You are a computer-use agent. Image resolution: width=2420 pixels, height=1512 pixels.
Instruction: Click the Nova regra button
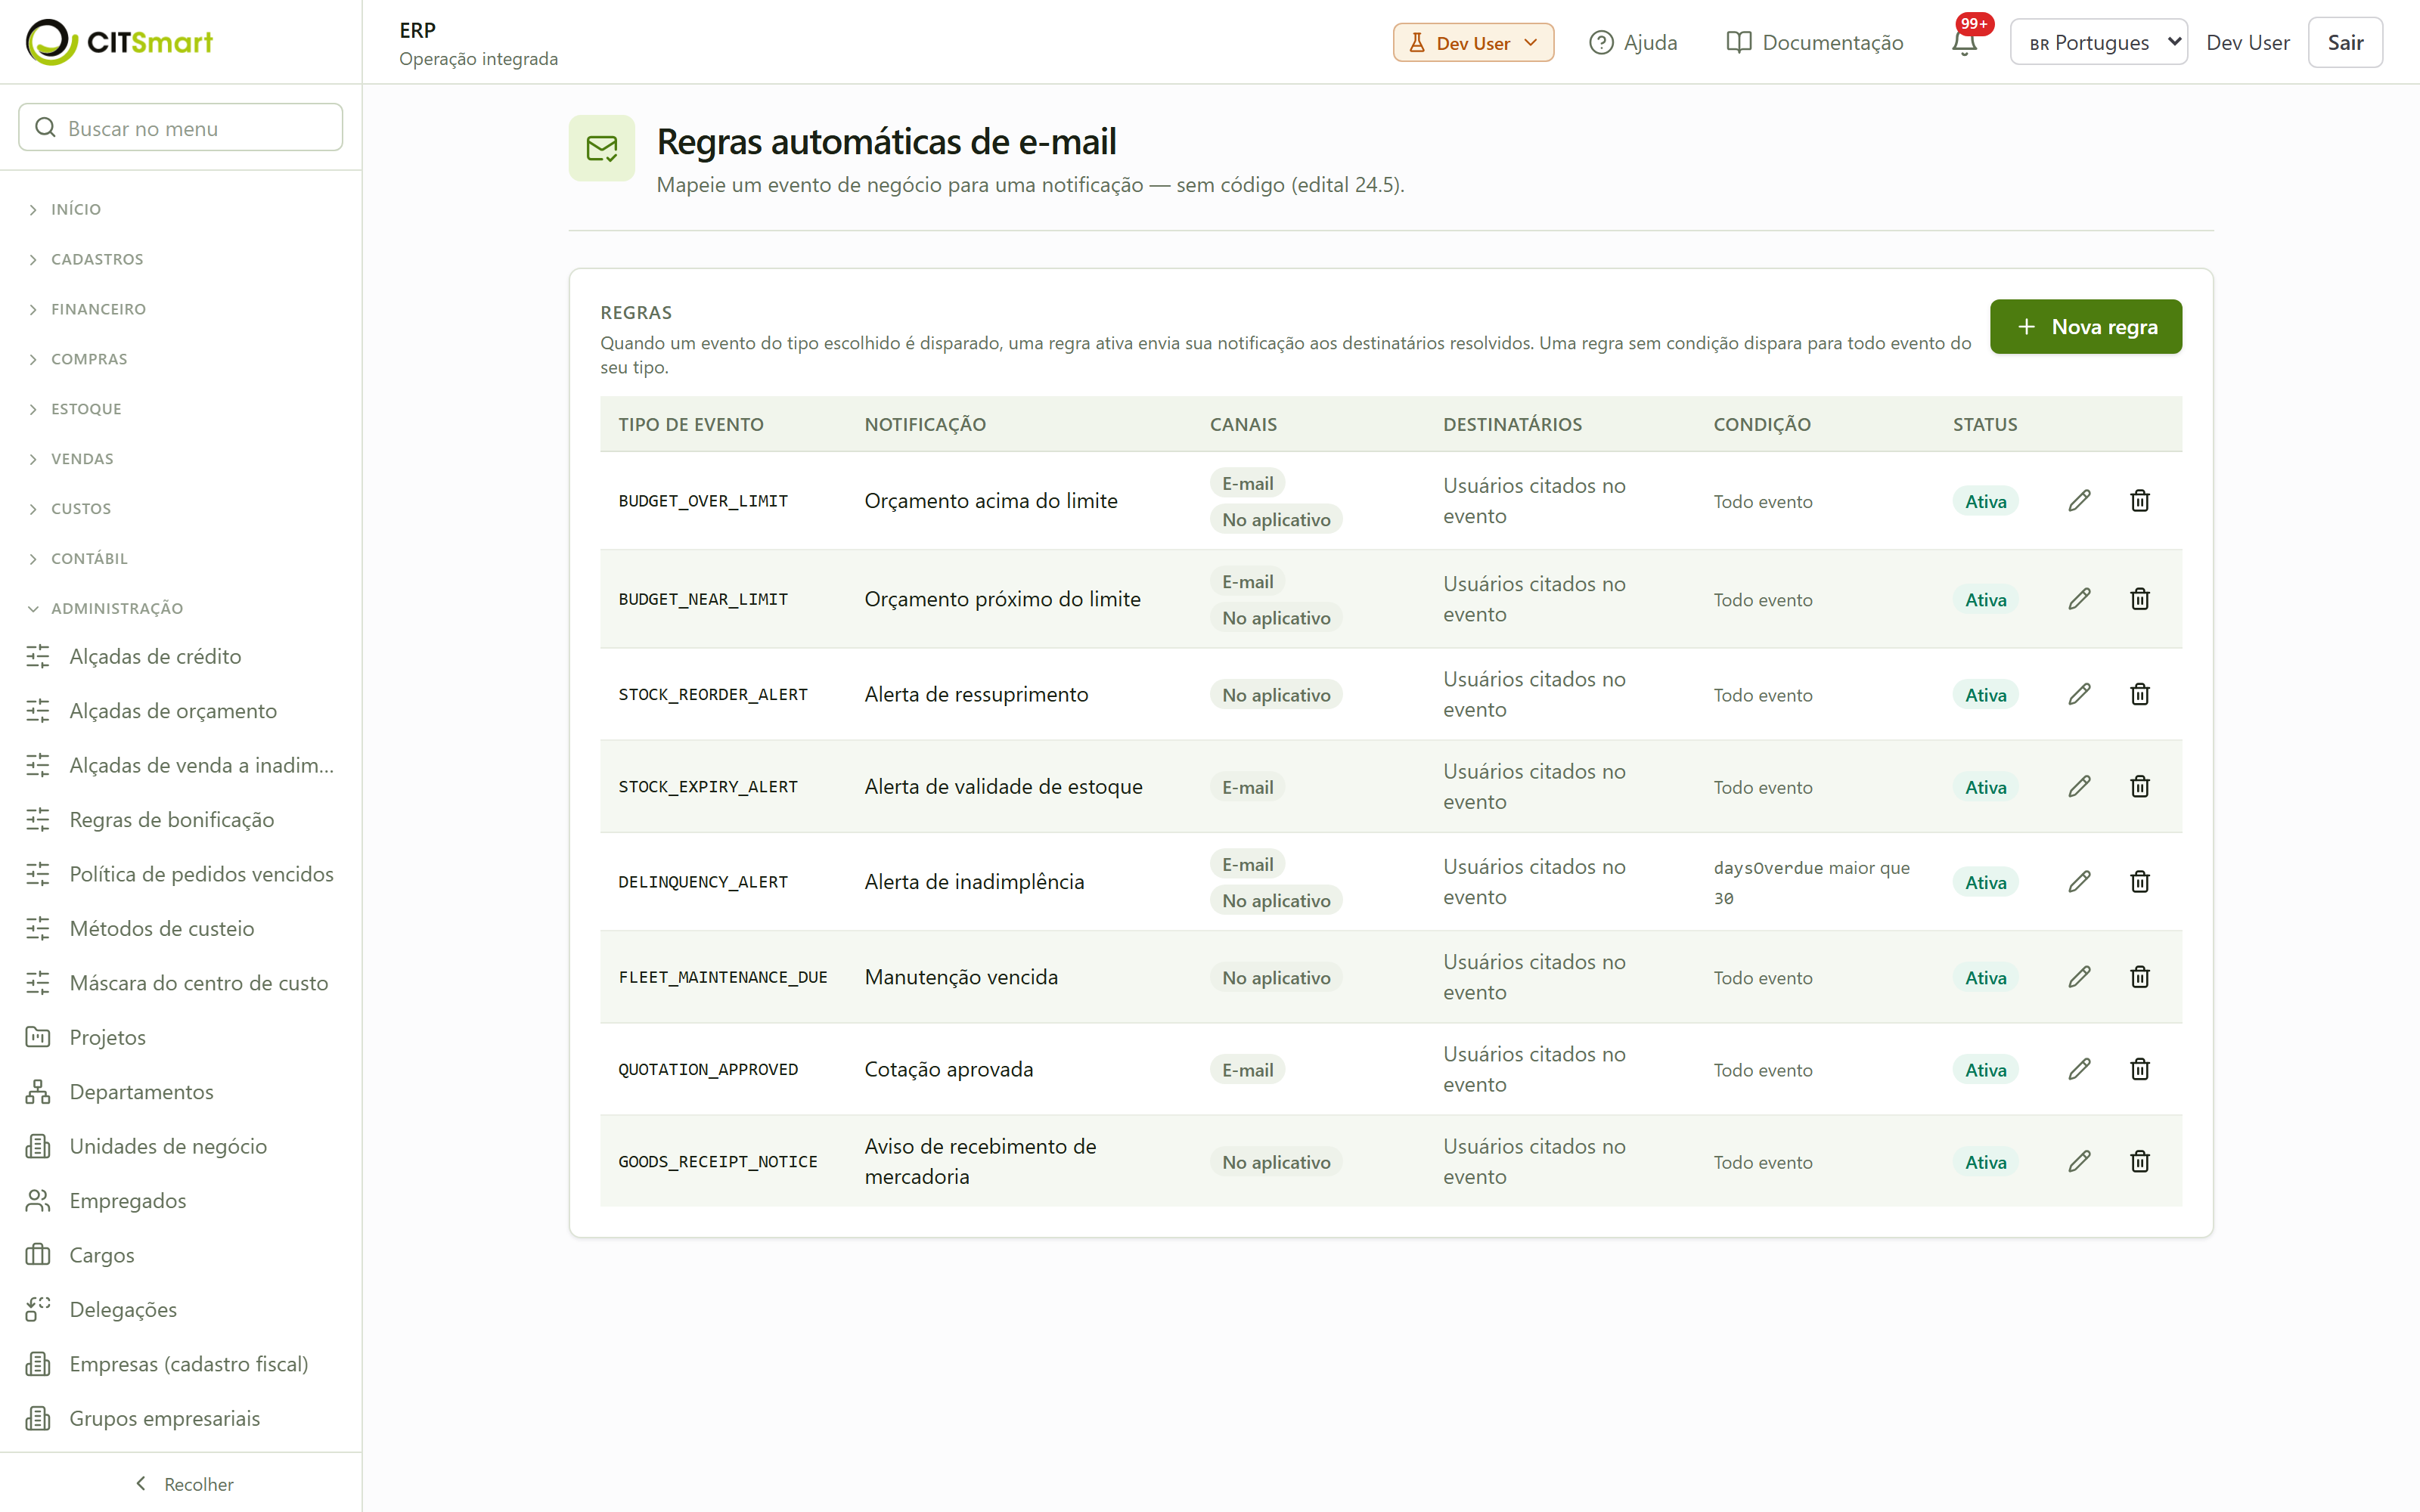pyautogui.click(x=2085, y=327)
